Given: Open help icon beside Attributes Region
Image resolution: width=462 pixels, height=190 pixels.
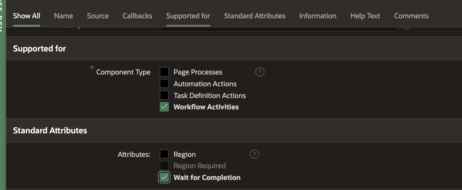Looking at the screenshot, I should (x=255, y=154).
